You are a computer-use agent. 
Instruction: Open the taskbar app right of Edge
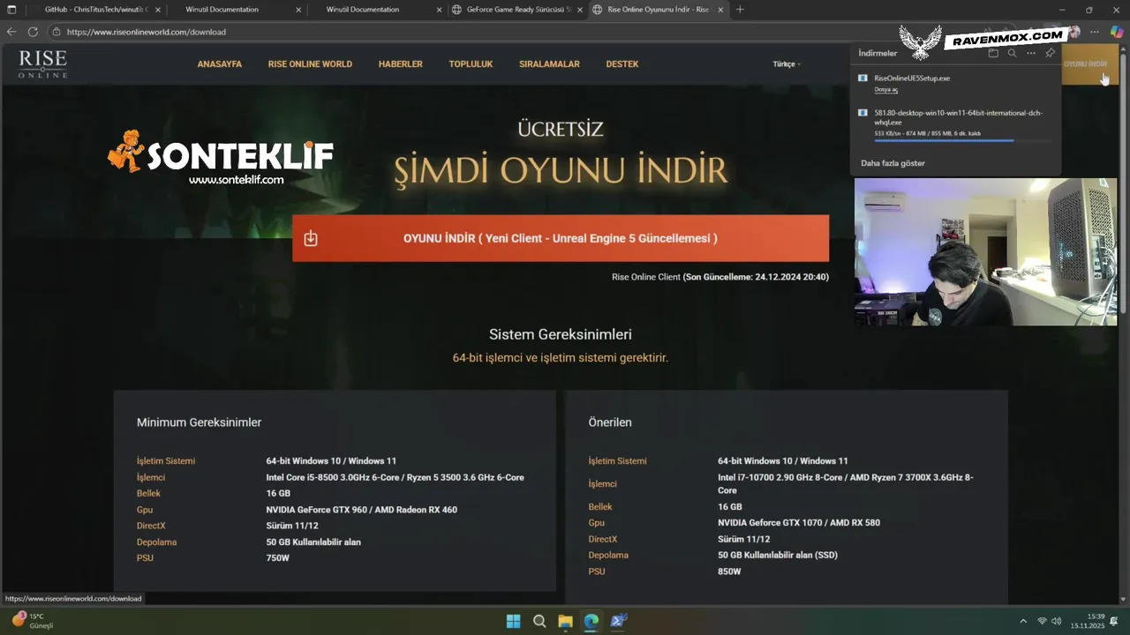point(618,621)
